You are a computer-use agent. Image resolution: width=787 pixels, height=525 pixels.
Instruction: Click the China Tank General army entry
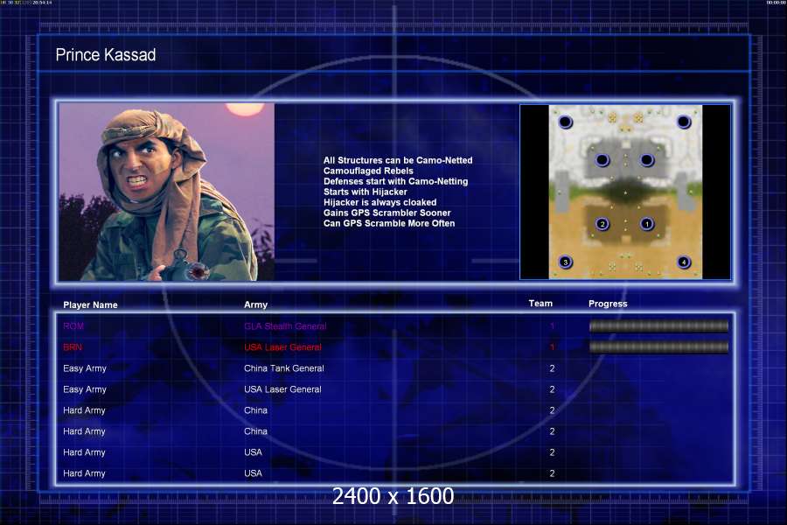point(283,368)
